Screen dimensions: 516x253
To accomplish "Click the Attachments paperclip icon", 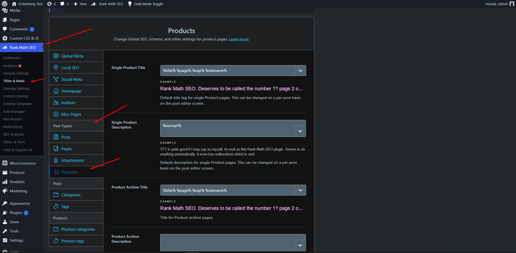I will pos(56,160).
